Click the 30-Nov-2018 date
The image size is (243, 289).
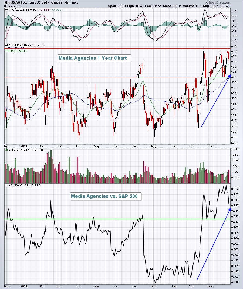pos(12,6)
